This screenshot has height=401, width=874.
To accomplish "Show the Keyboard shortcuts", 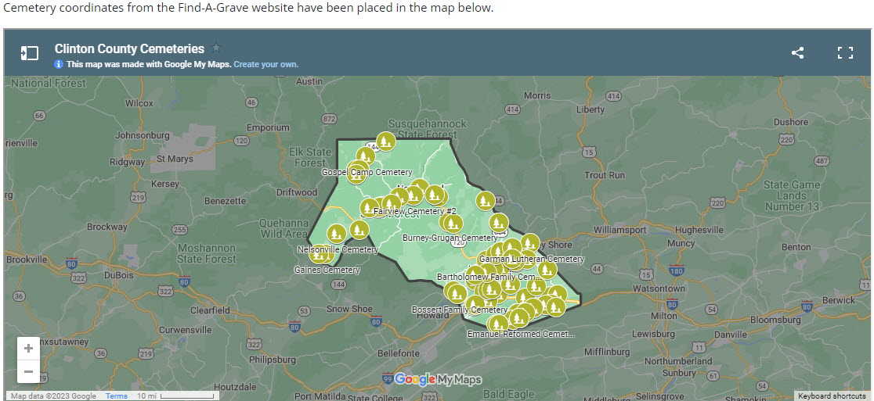I will click(832, 396).
